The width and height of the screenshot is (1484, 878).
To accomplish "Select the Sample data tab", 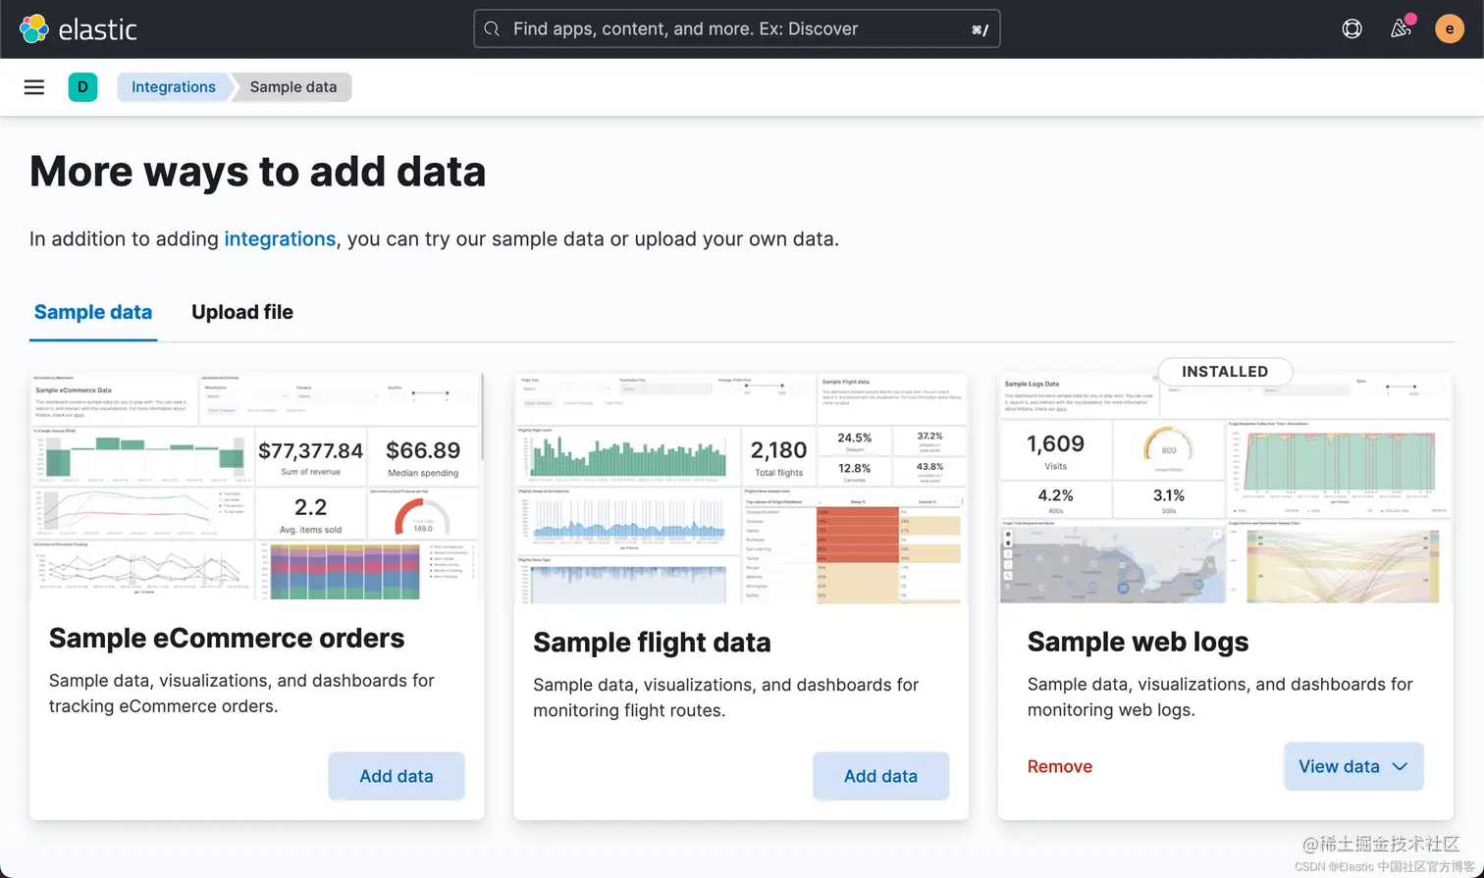I will pyautogui.click(x=93, y=313).
